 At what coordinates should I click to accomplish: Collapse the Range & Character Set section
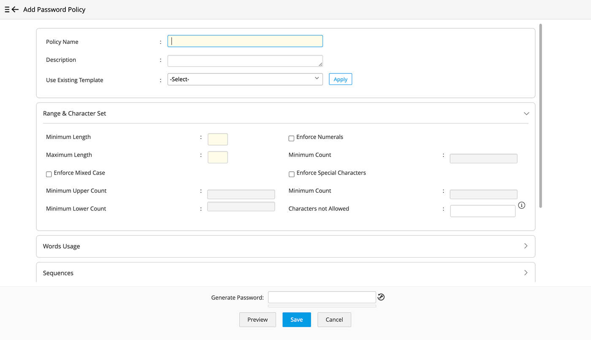(x=526, y=113)
